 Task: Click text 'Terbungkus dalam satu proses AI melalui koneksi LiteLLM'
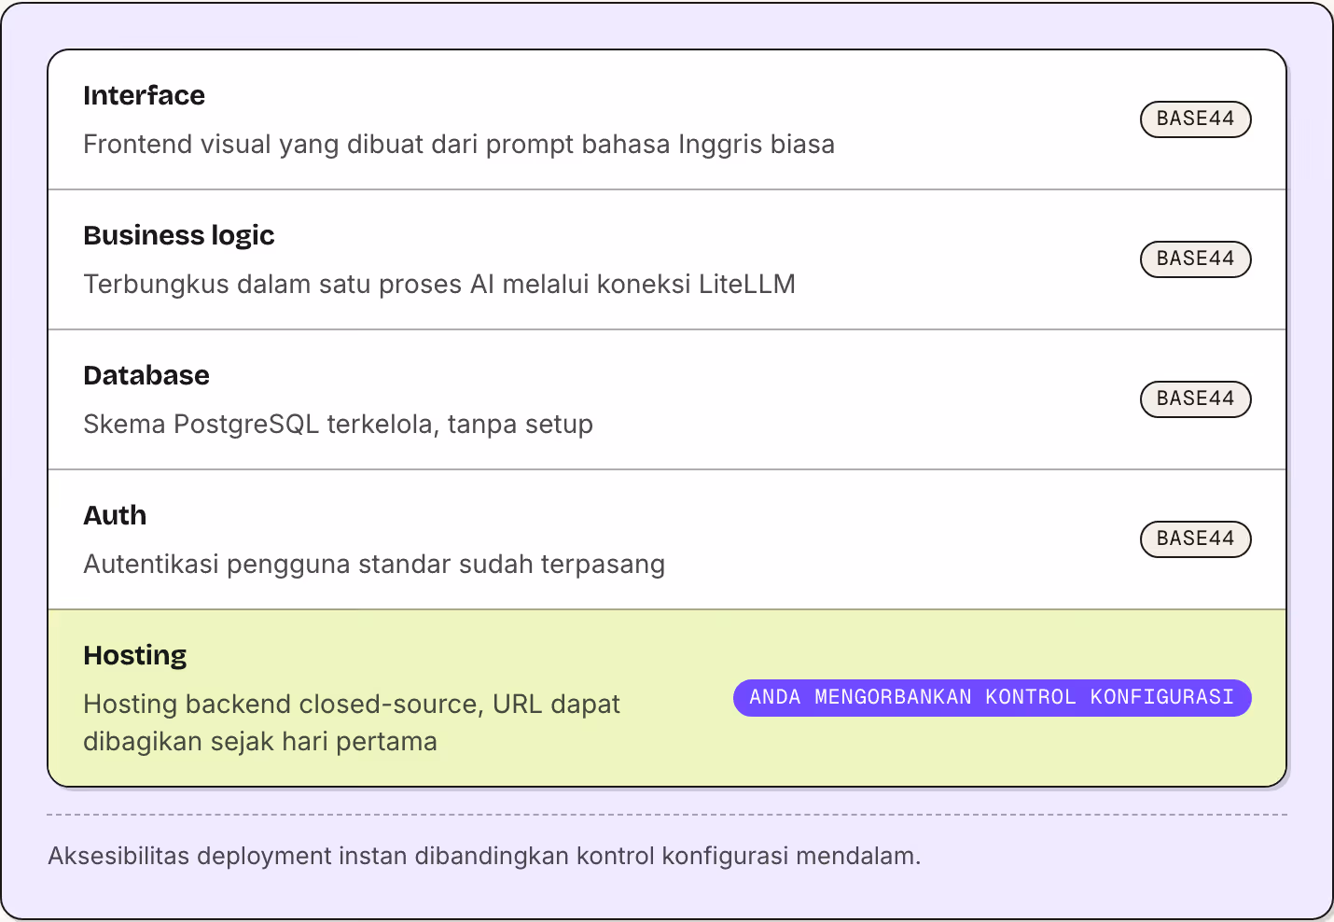(x=439, y=285)
